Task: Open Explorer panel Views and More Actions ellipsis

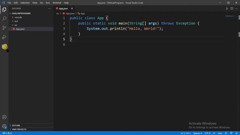Action: [x=49, y=9]
